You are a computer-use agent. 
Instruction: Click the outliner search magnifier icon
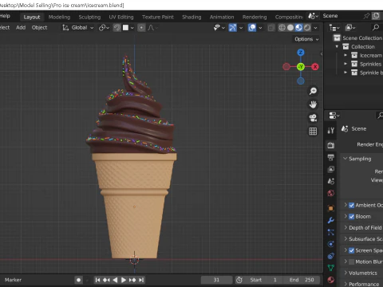tap(376, 27)
